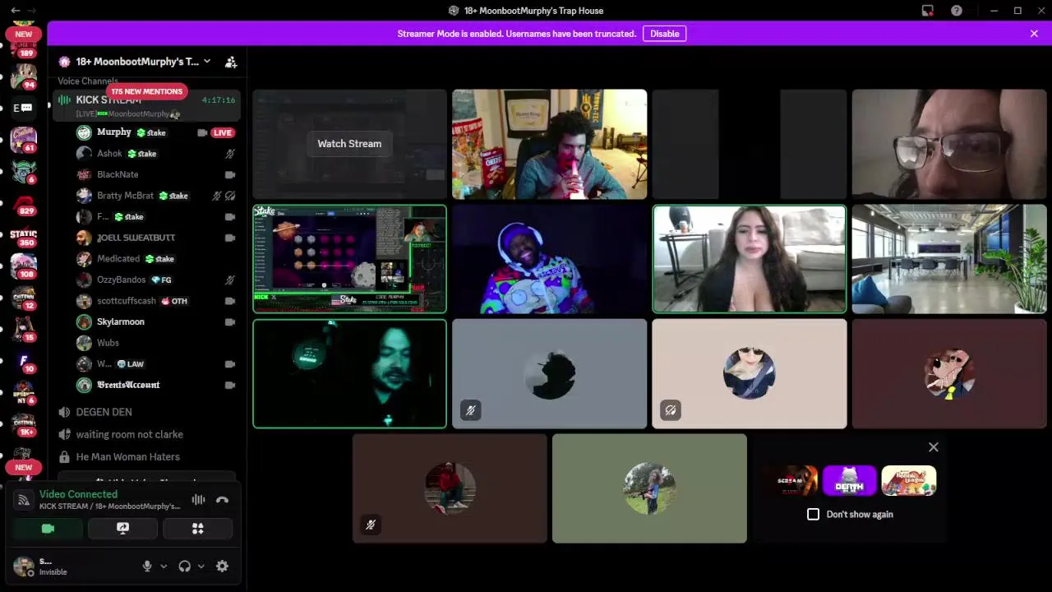
Task: Open the server with the 12 badge
Action: coord(24,298)
